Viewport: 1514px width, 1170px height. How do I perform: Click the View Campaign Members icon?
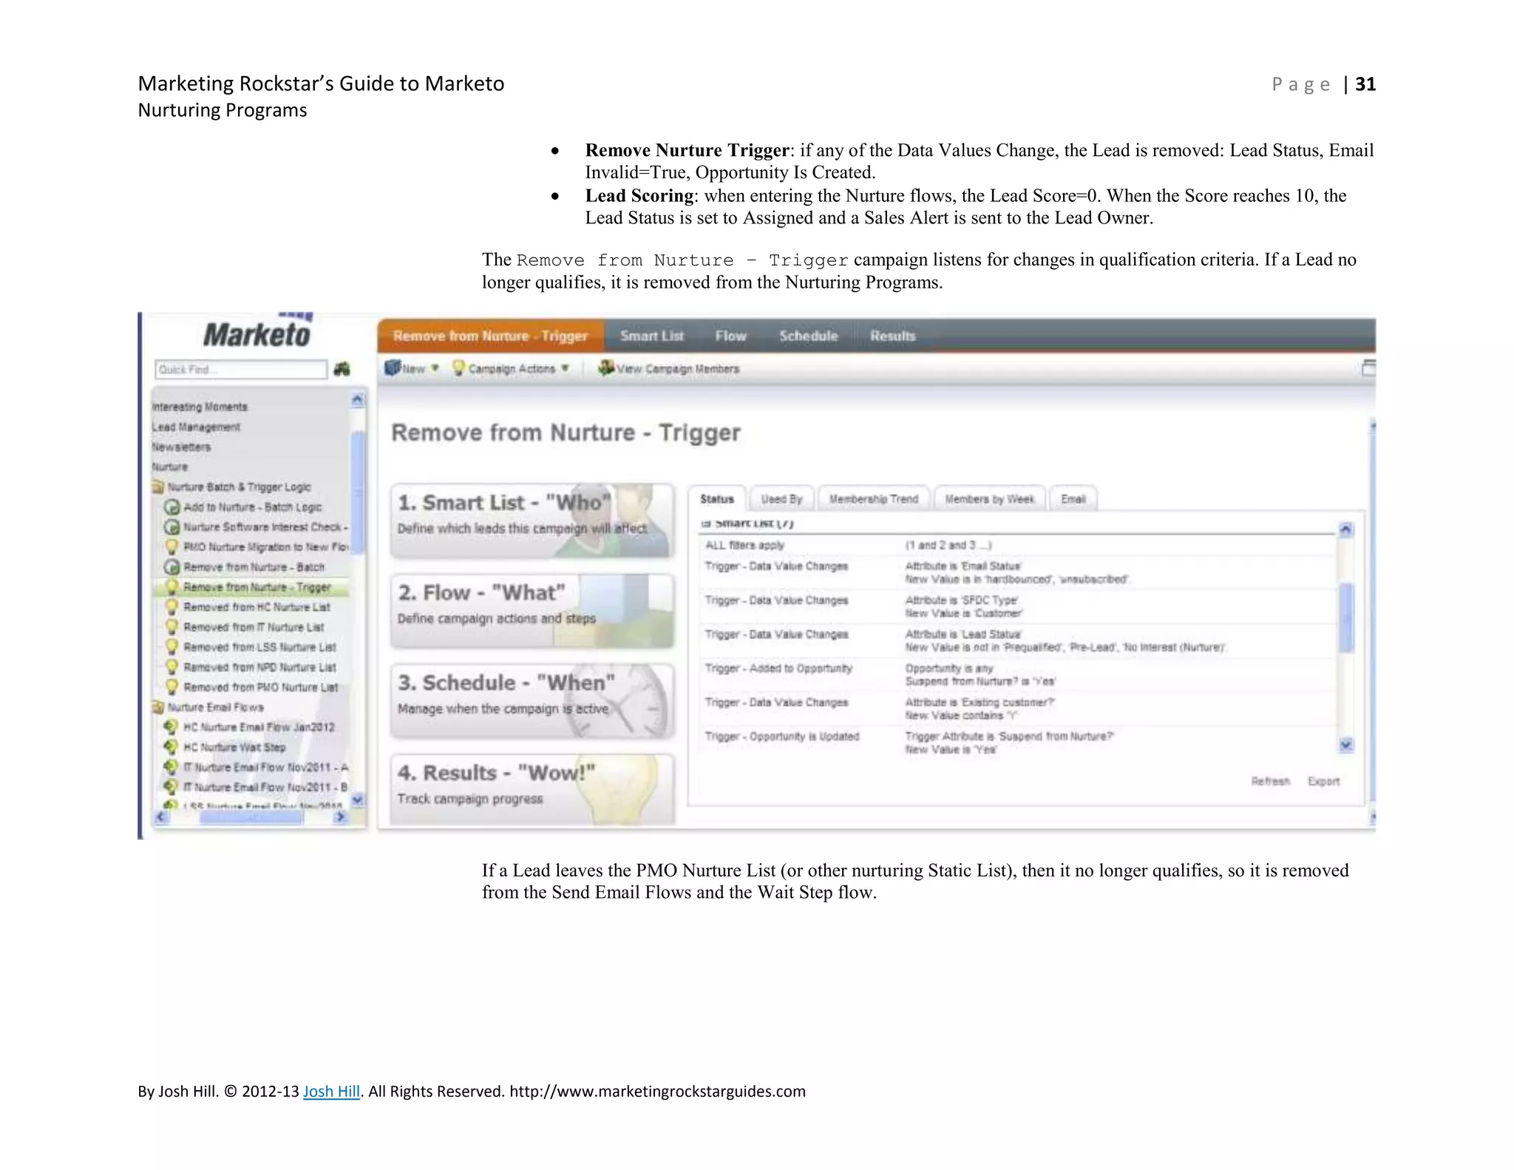(606, 368)
